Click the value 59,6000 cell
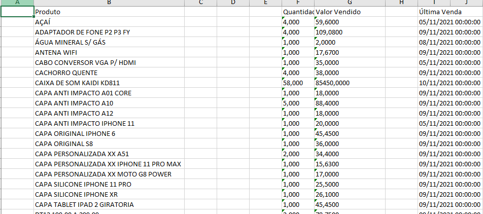Viewport: 483px width, 214px height. click(x=350, y=22)
